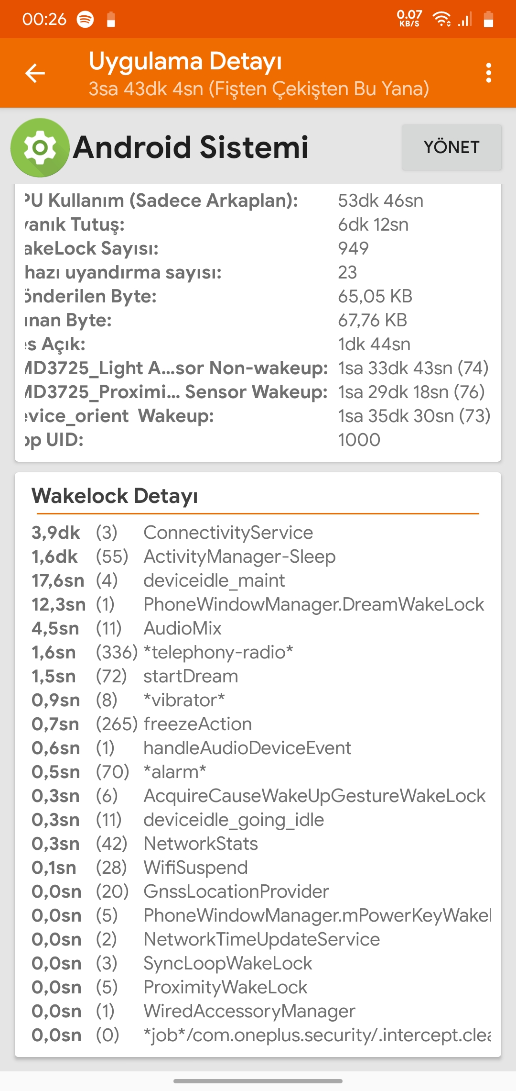Tap the Uygulama Detayı title

[x=185, y=61]
